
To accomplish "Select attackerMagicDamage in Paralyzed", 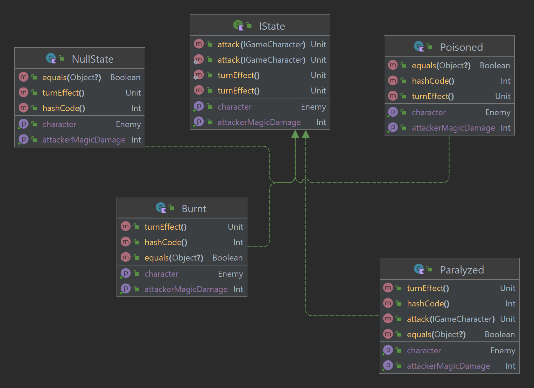I will 449,366.
